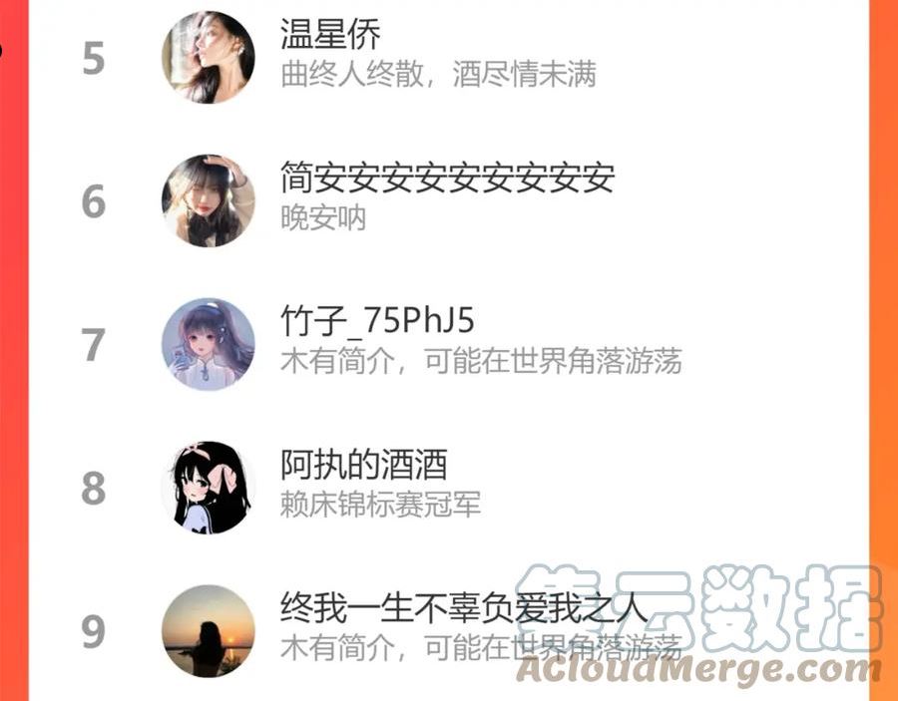
Task: Open the sunset avatar at rank 9
Action: pos(208,630)
